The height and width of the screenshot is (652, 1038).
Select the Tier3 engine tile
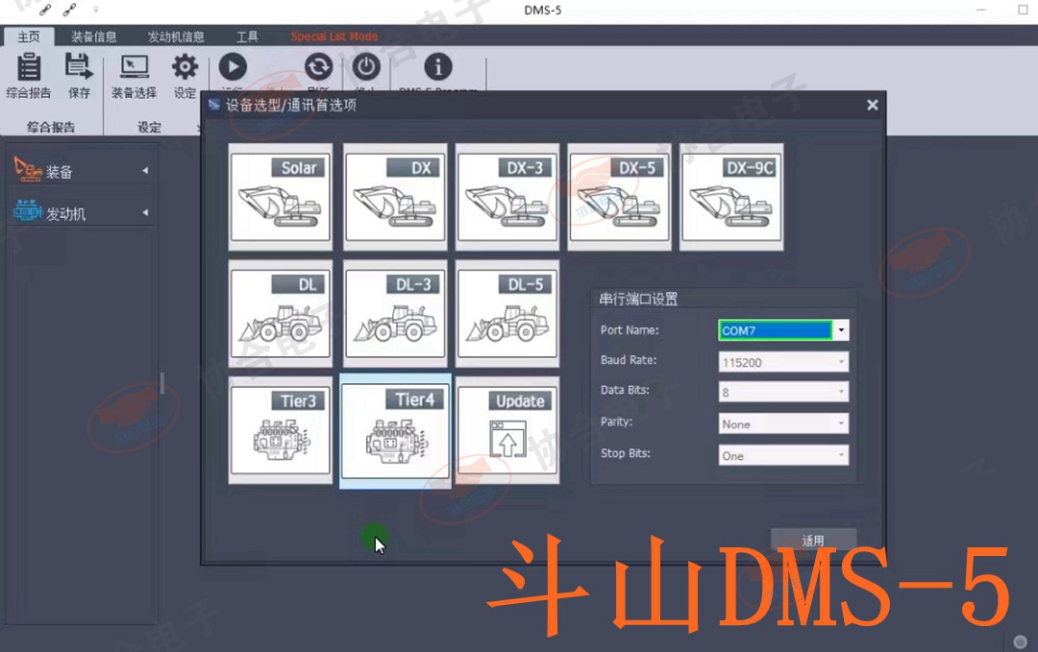[x=281, y=430]
